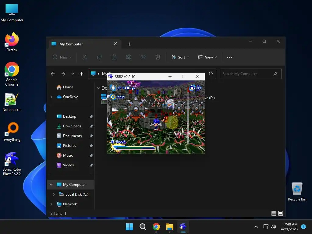Launch Firefox from the desktop
The height and width of the screenshot is (234, 312).
coord(12,42)
